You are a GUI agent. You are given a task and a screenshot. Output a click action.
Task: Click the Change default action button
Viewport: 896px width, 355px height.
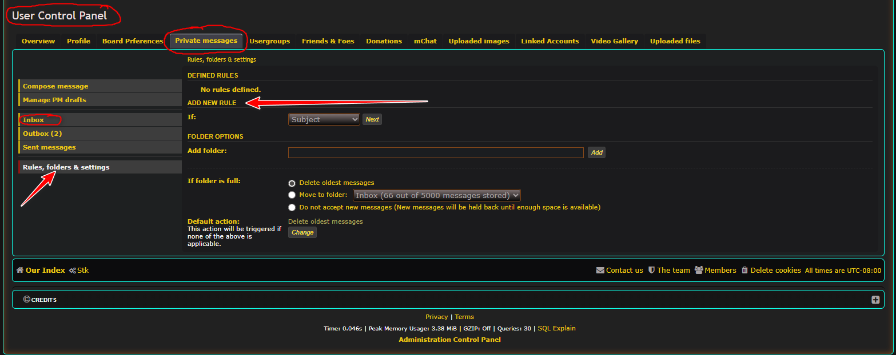[x=302, y=232]
